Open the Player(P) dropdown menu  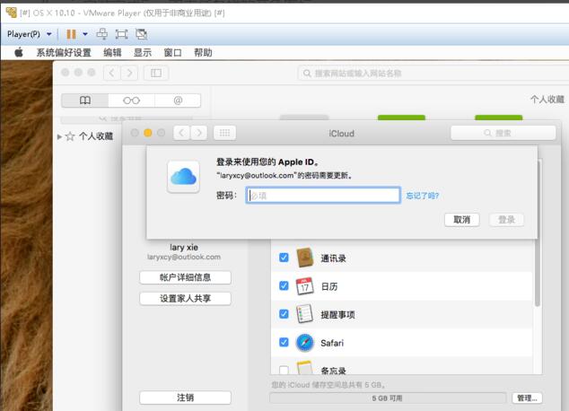pyautogui.click(x=30, y=34)
